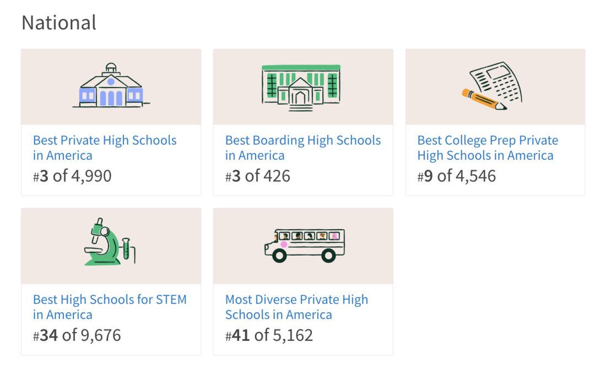The height and width of the screenshot is (369, 595).
Task: Open Best Boarding High Schools in America link
Action: (x=303, y=148)
